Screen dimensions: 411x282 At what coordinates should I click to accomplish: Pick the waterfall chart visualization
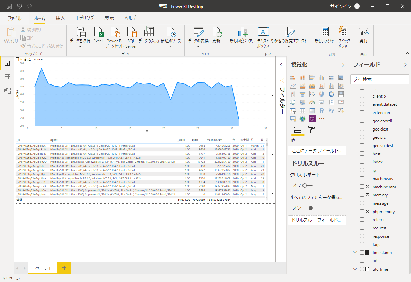click(293, 94)
